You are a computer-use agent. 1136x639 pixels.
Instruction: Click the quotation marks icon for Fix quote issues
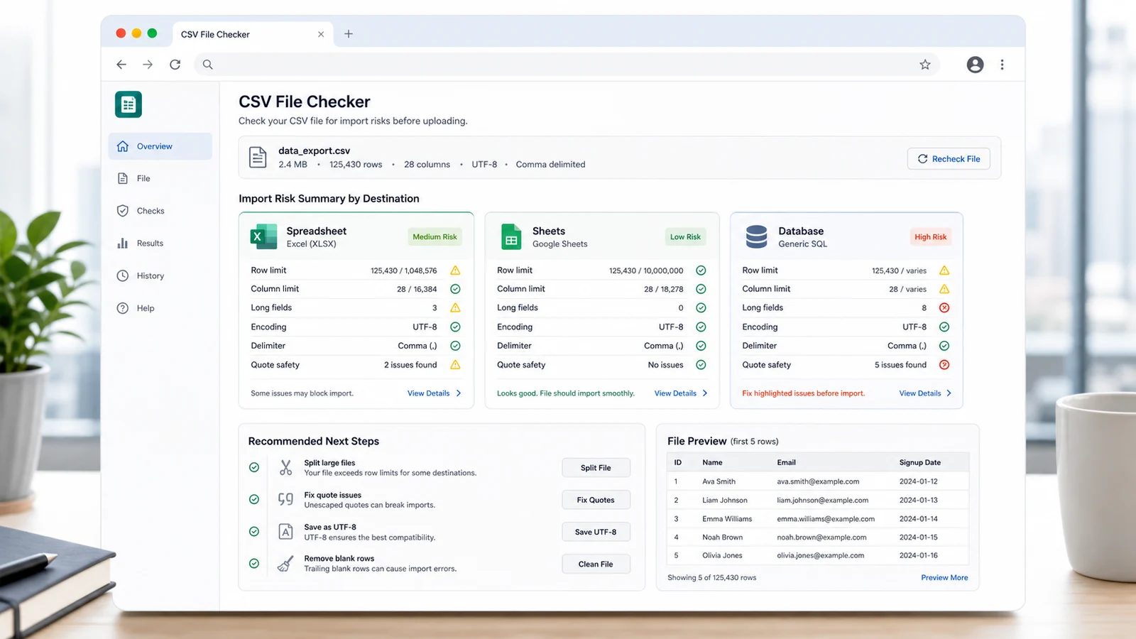tap(285, 499)
